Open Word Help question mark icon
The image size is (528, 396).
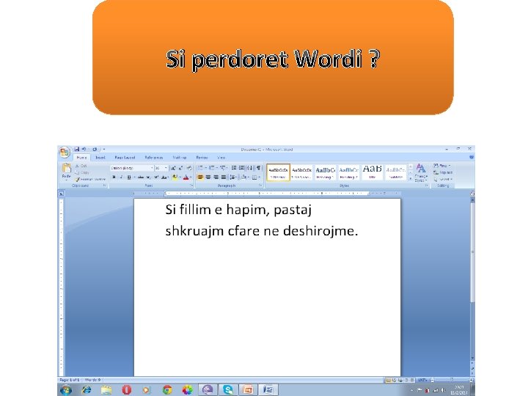click(472, 157)
